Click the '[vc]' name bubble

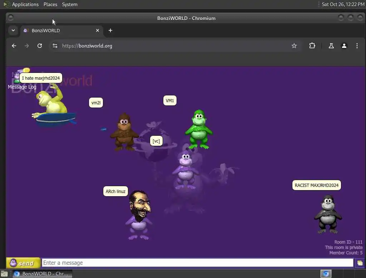click(156, 141)
